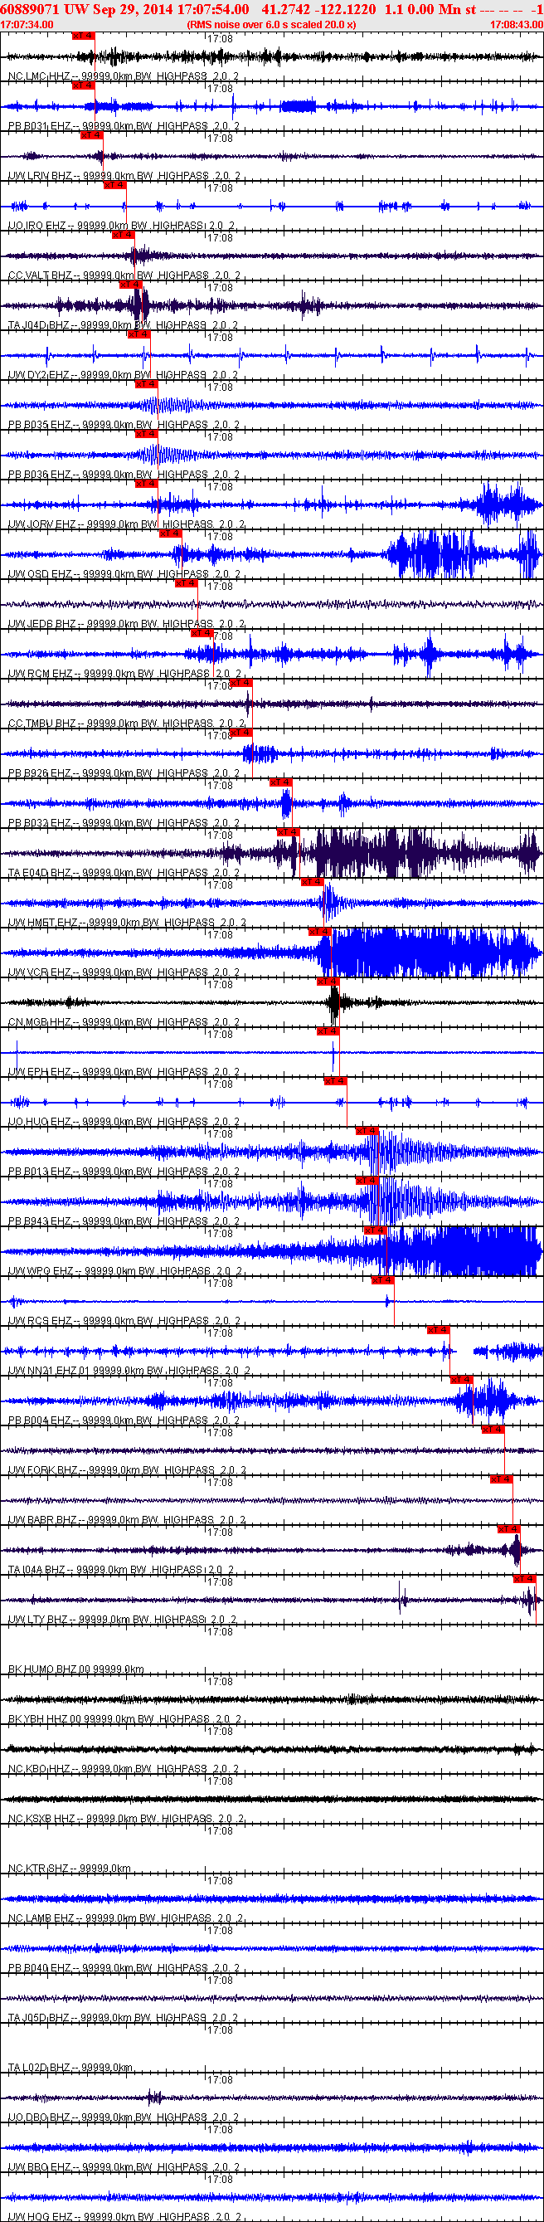The image size is (544, 2222).
Task: Select the PB B013 EHZ station label
Action: point(124,1172)
